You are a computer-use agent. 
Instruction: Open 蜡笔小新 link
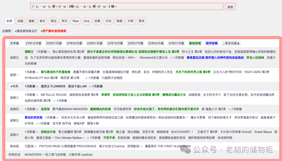coord(93,123)
